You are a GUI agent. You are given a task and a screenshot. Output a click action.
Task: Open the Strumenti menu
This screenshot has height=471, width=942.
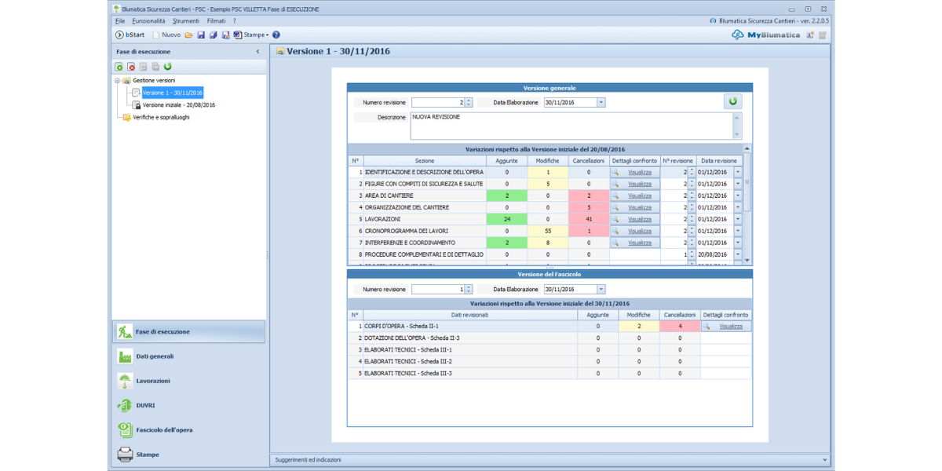tap(186, 20)
